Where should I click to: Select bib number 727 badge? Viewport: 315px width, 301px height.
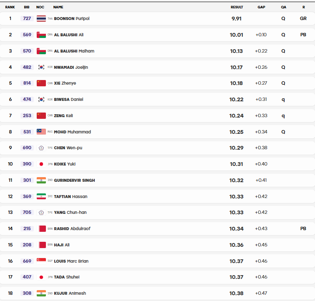(x=27, y=18)
